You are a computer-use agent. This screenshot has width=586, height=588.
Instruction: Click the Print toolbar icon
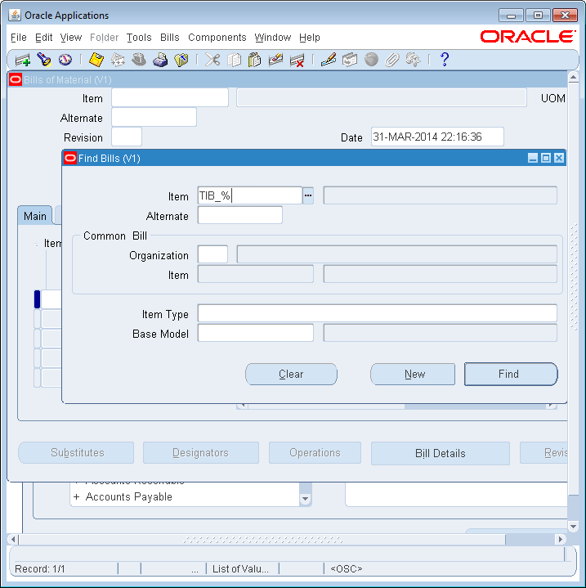pyautogui.click(x=160, y=60)
